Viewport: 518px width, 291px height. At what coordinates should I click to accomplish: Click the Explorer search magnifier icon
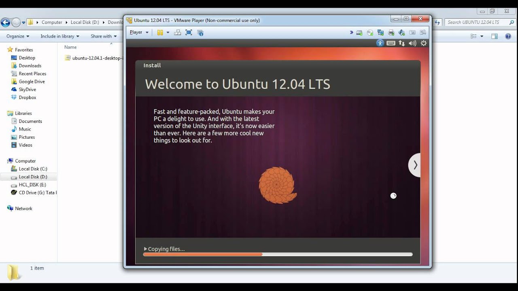coord(512,22)
